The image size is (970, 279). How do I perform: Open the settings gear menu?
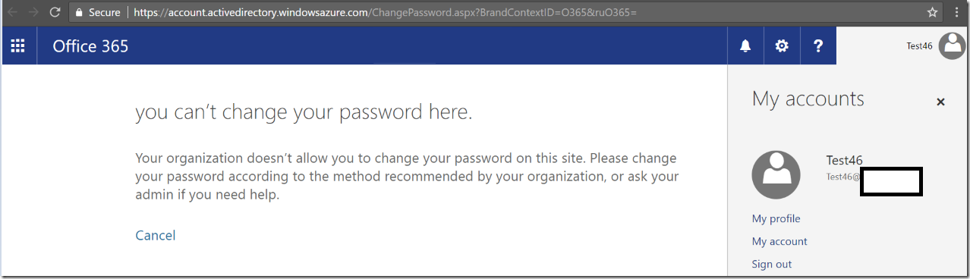pos(782,46)
